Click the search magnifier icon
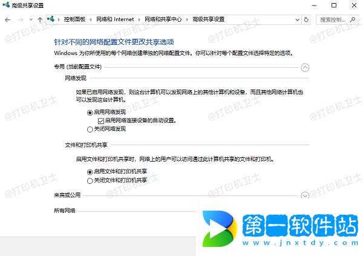 point(353,20)
